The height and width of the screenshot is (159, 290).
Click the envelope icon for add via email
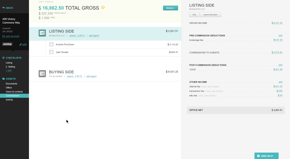click(4, 36)
